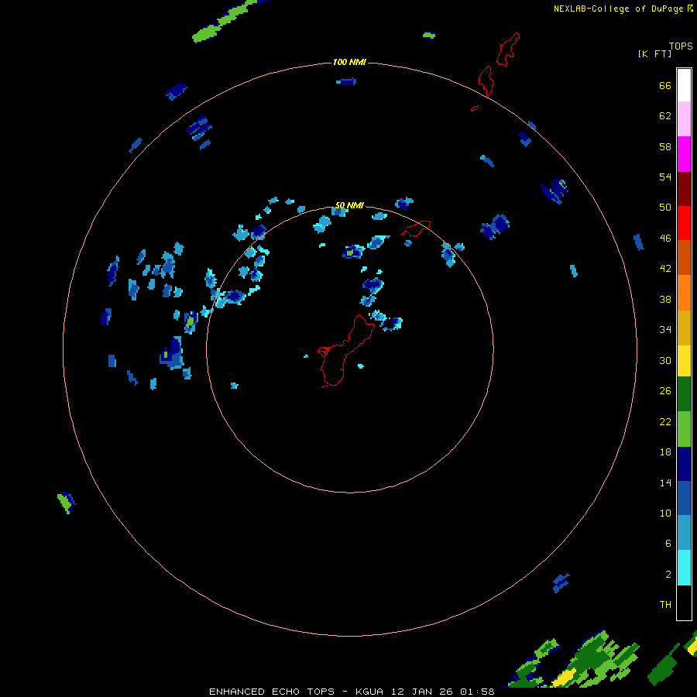
Task: Click the gold 34-38 kft legend swatch
Action: tap(684, 327)
